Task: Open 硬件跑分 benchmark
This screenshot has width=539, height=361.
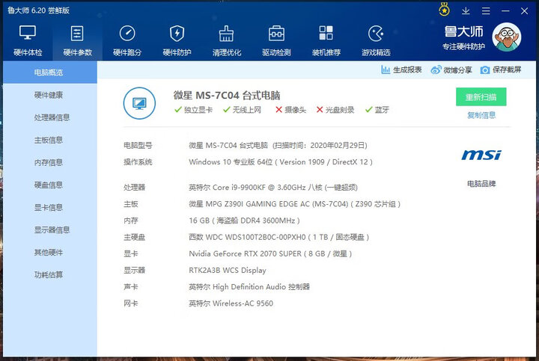Action: 127,40
